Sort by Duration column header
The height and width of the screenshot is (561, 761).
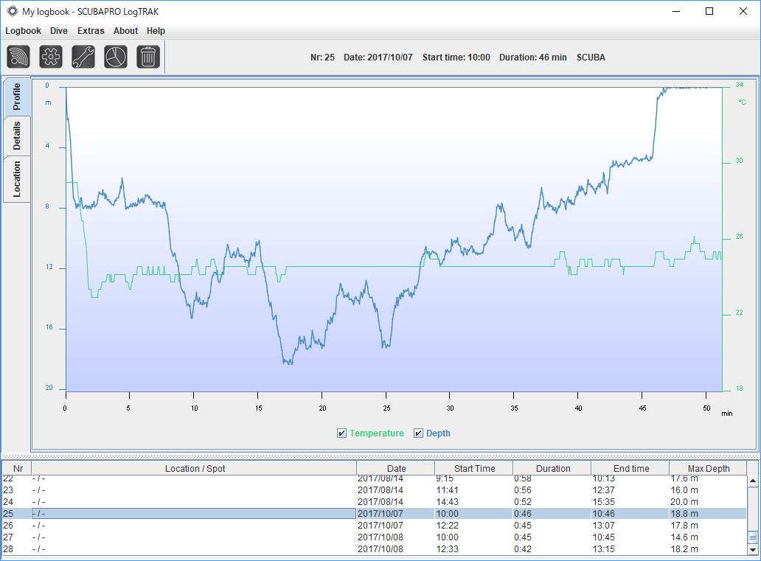[x=552, y=468]
